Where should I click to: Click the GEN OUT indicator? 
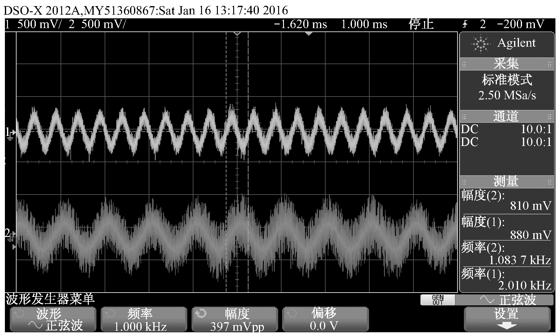[438, 300]
